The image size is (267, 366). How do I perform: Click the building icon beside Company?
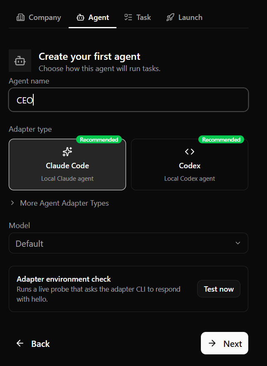(x=20, y=17)
